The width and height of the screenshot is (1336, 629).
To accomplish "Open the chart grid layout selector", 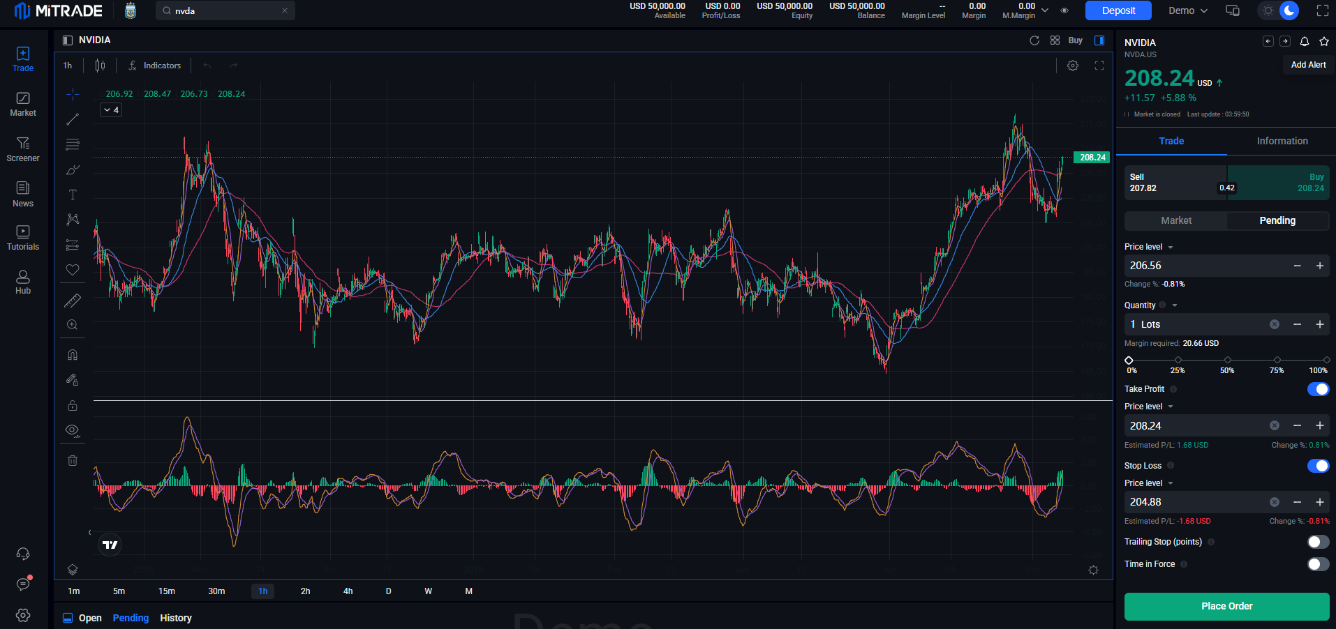I will tap(1055, 40).
